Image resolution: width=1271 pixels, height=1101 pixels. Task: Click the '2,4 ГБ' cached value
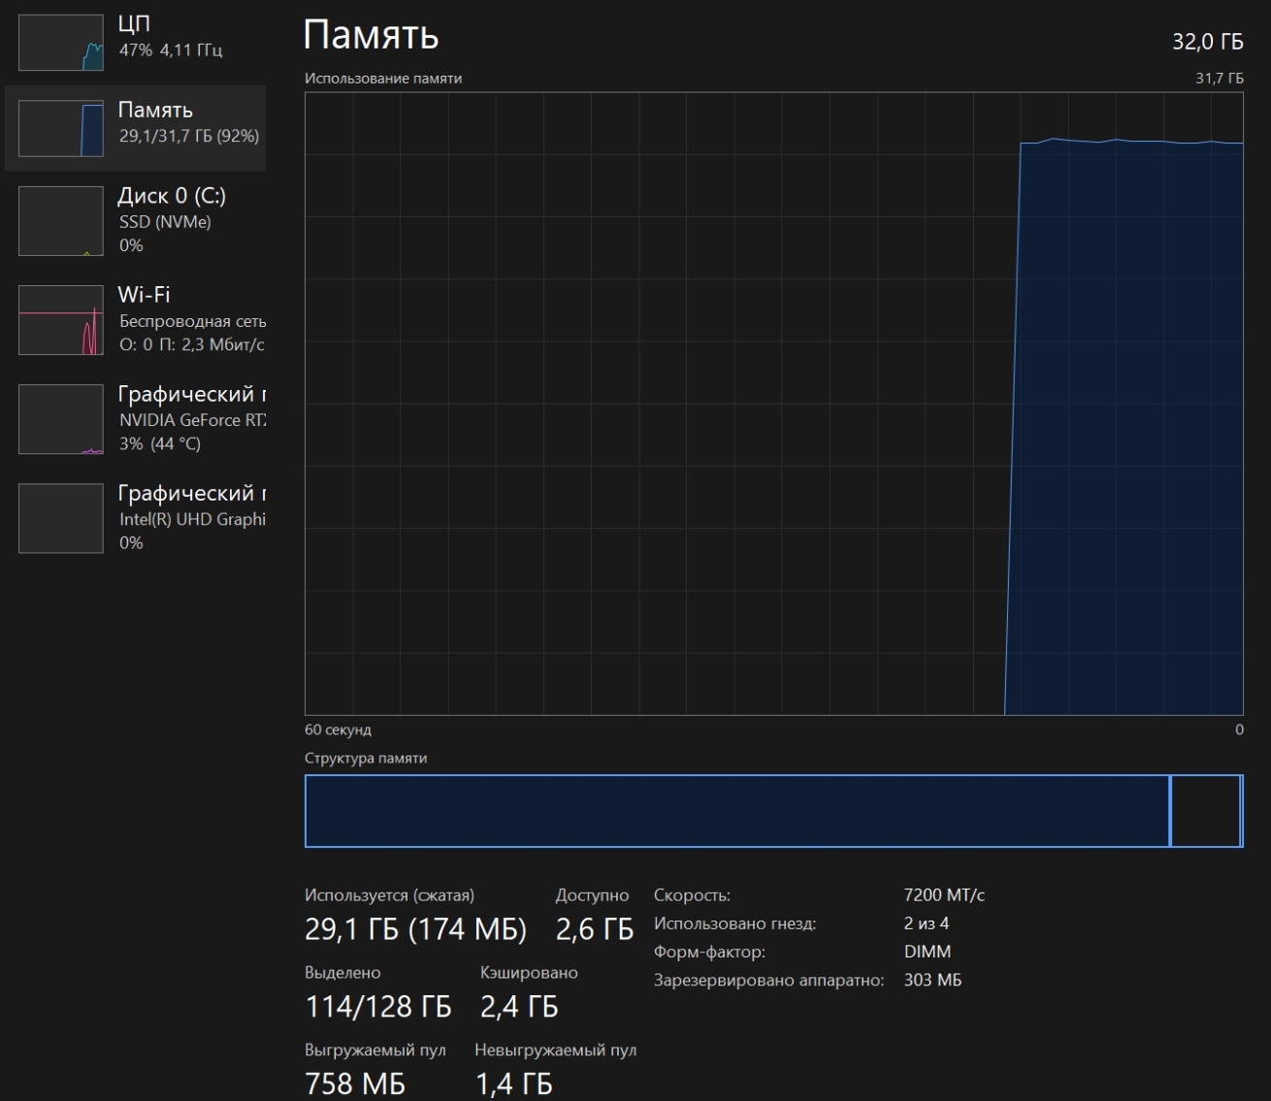coord(519,1007)
